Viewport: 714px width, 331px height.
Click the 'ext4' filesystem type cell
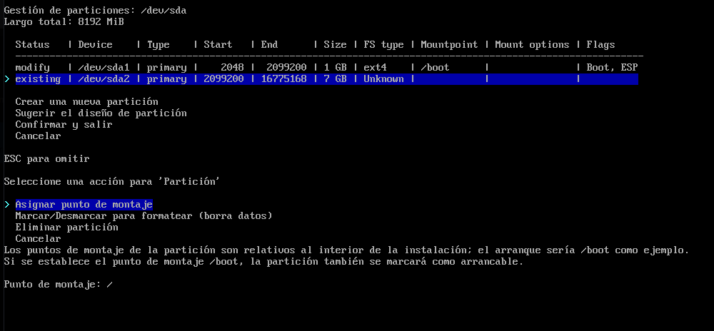tap(375, 67)
